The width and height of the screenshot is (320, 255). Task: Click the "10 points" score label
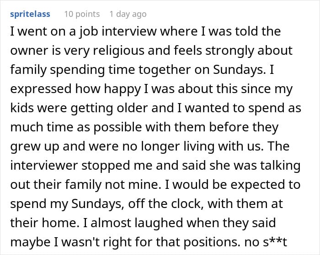(82, 14)
